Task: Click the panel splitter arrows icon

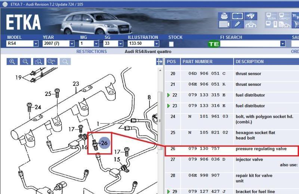Action: (x=159, y=62)
